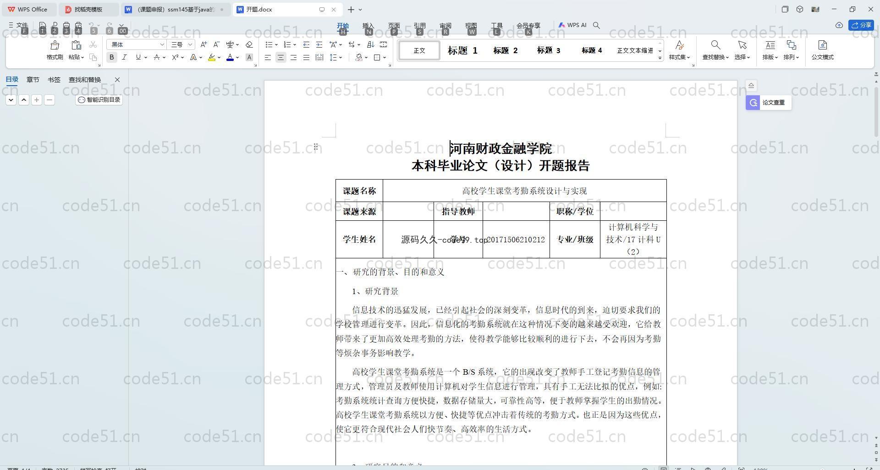Click the Paste (粘贴) clipboard icon
880x470 pixels.
[76, 45]
